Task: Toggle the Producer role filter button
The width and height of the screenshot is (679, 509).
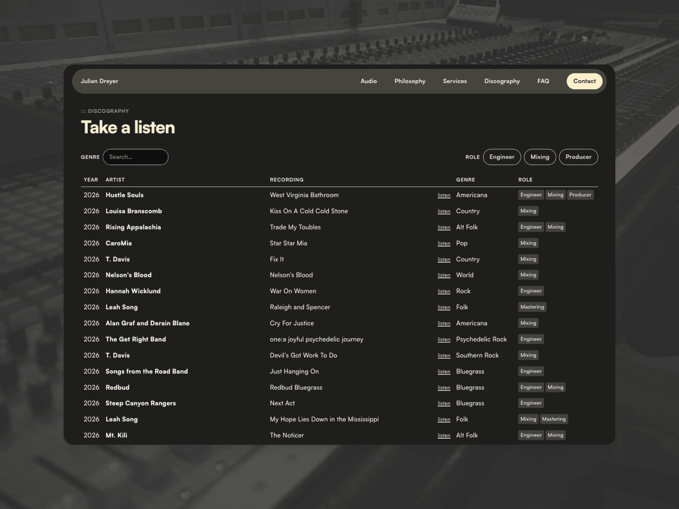Action: click(x=578, y=157)
